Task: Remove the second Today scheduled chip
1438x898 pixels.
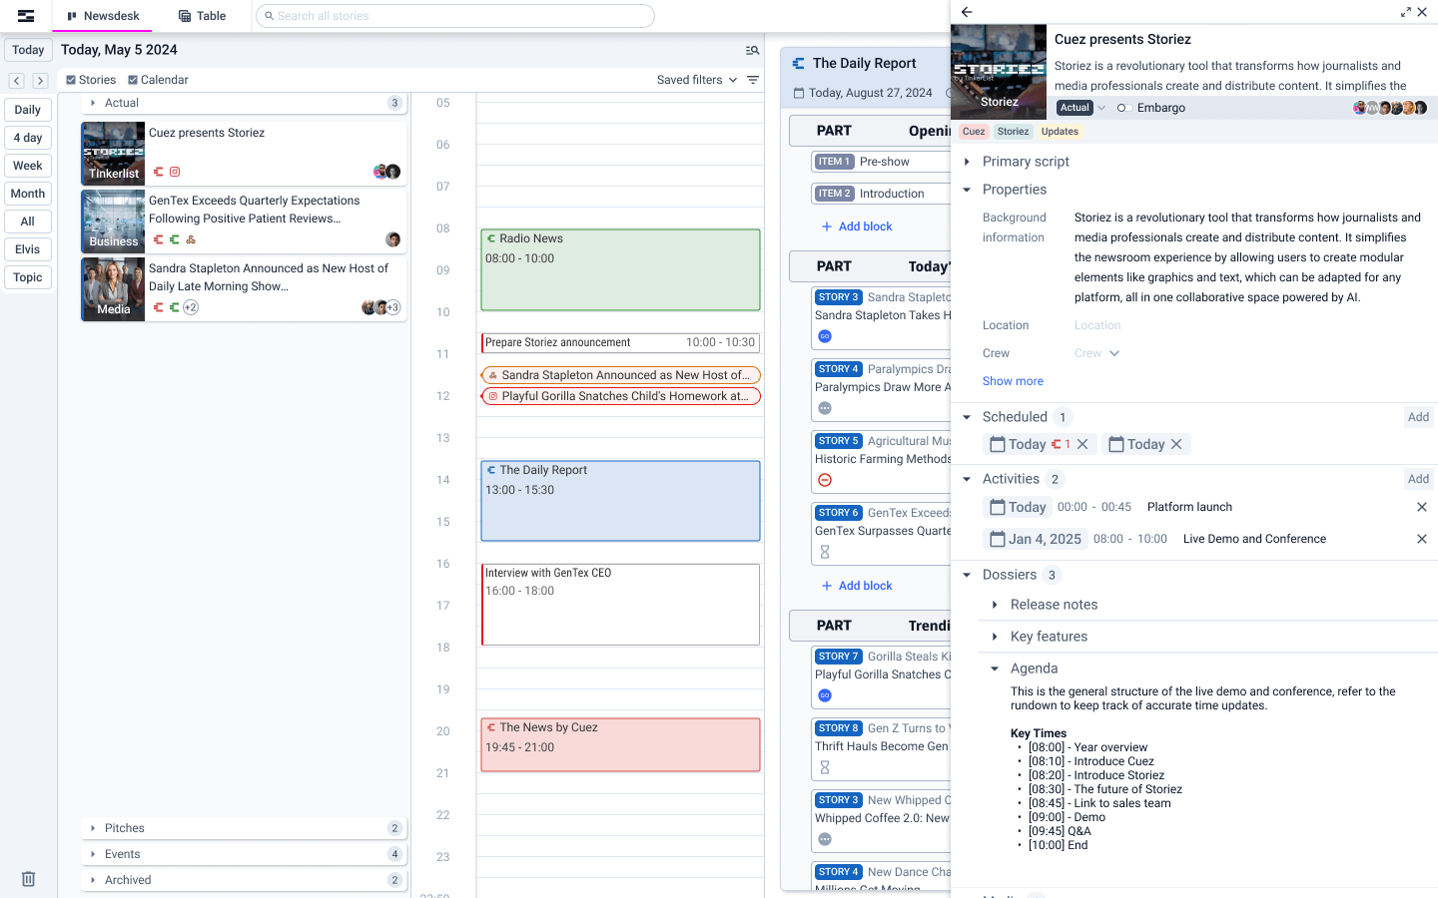Action: (x=1176, y=444)
